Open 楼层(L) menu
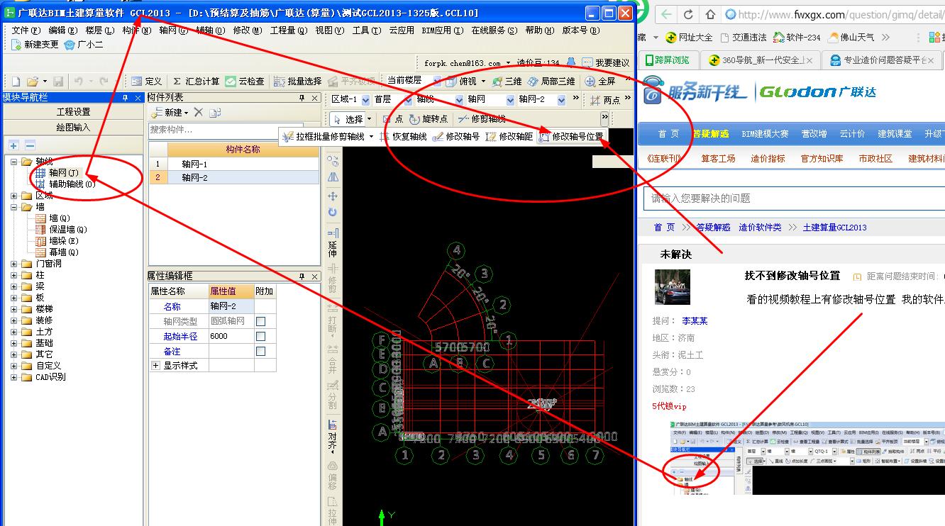 tap(99, 30)
